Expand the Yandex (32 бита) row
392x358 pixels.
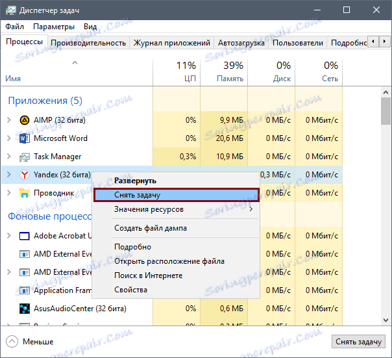point(9,175)
